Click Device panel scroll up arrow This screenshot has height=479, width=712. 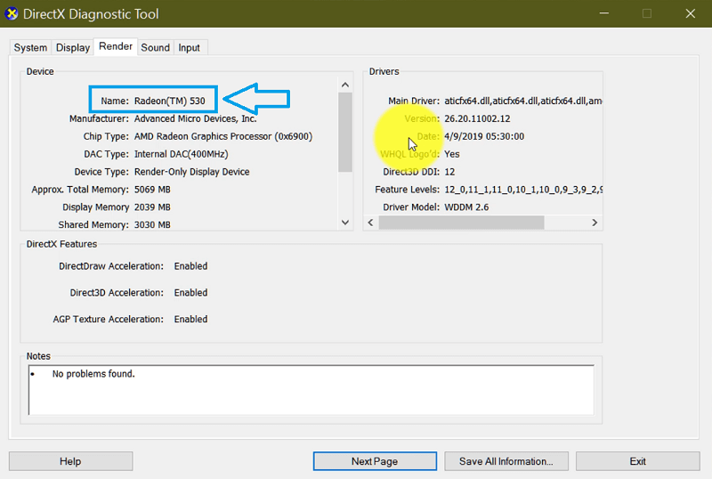click(345, 85)
